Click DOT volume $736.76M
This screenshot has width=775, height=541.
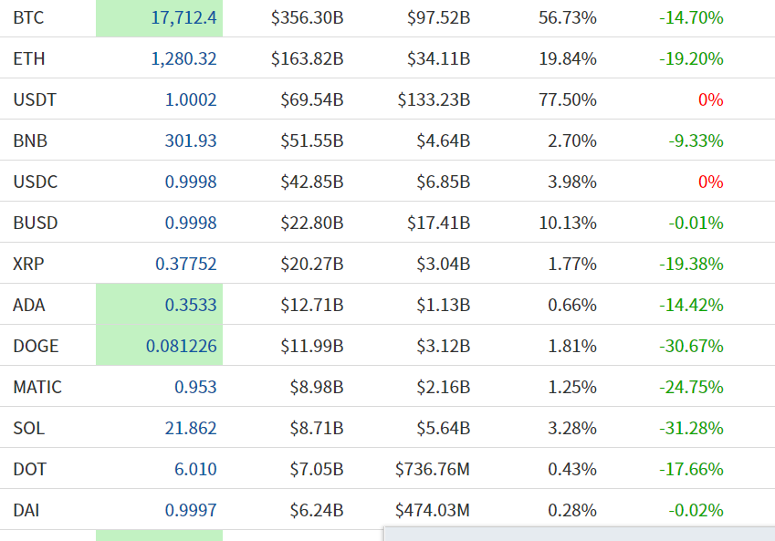pos(433,469)
